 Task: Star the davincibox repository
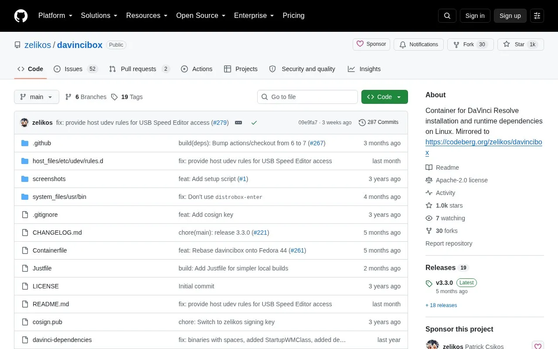pos(521,44)
